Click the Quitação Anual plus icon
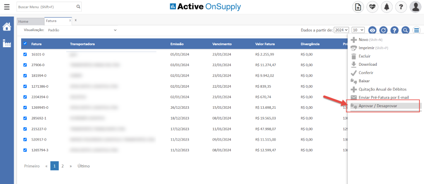The width and height of the screenshot is (424, 184). (354, 89)
